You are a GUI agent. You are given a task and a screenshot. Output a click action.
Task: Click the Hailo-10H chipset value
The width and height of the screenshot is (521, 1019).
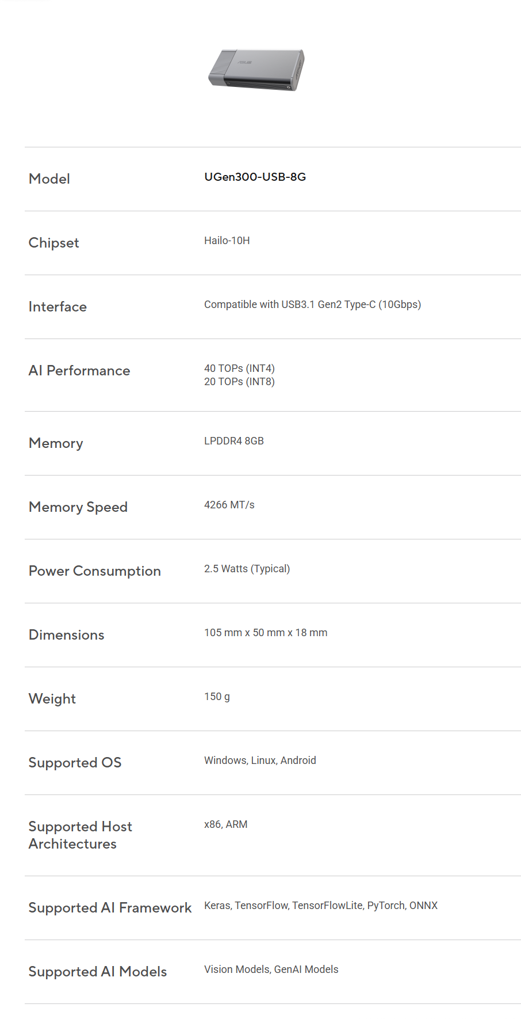coord(227,241)
